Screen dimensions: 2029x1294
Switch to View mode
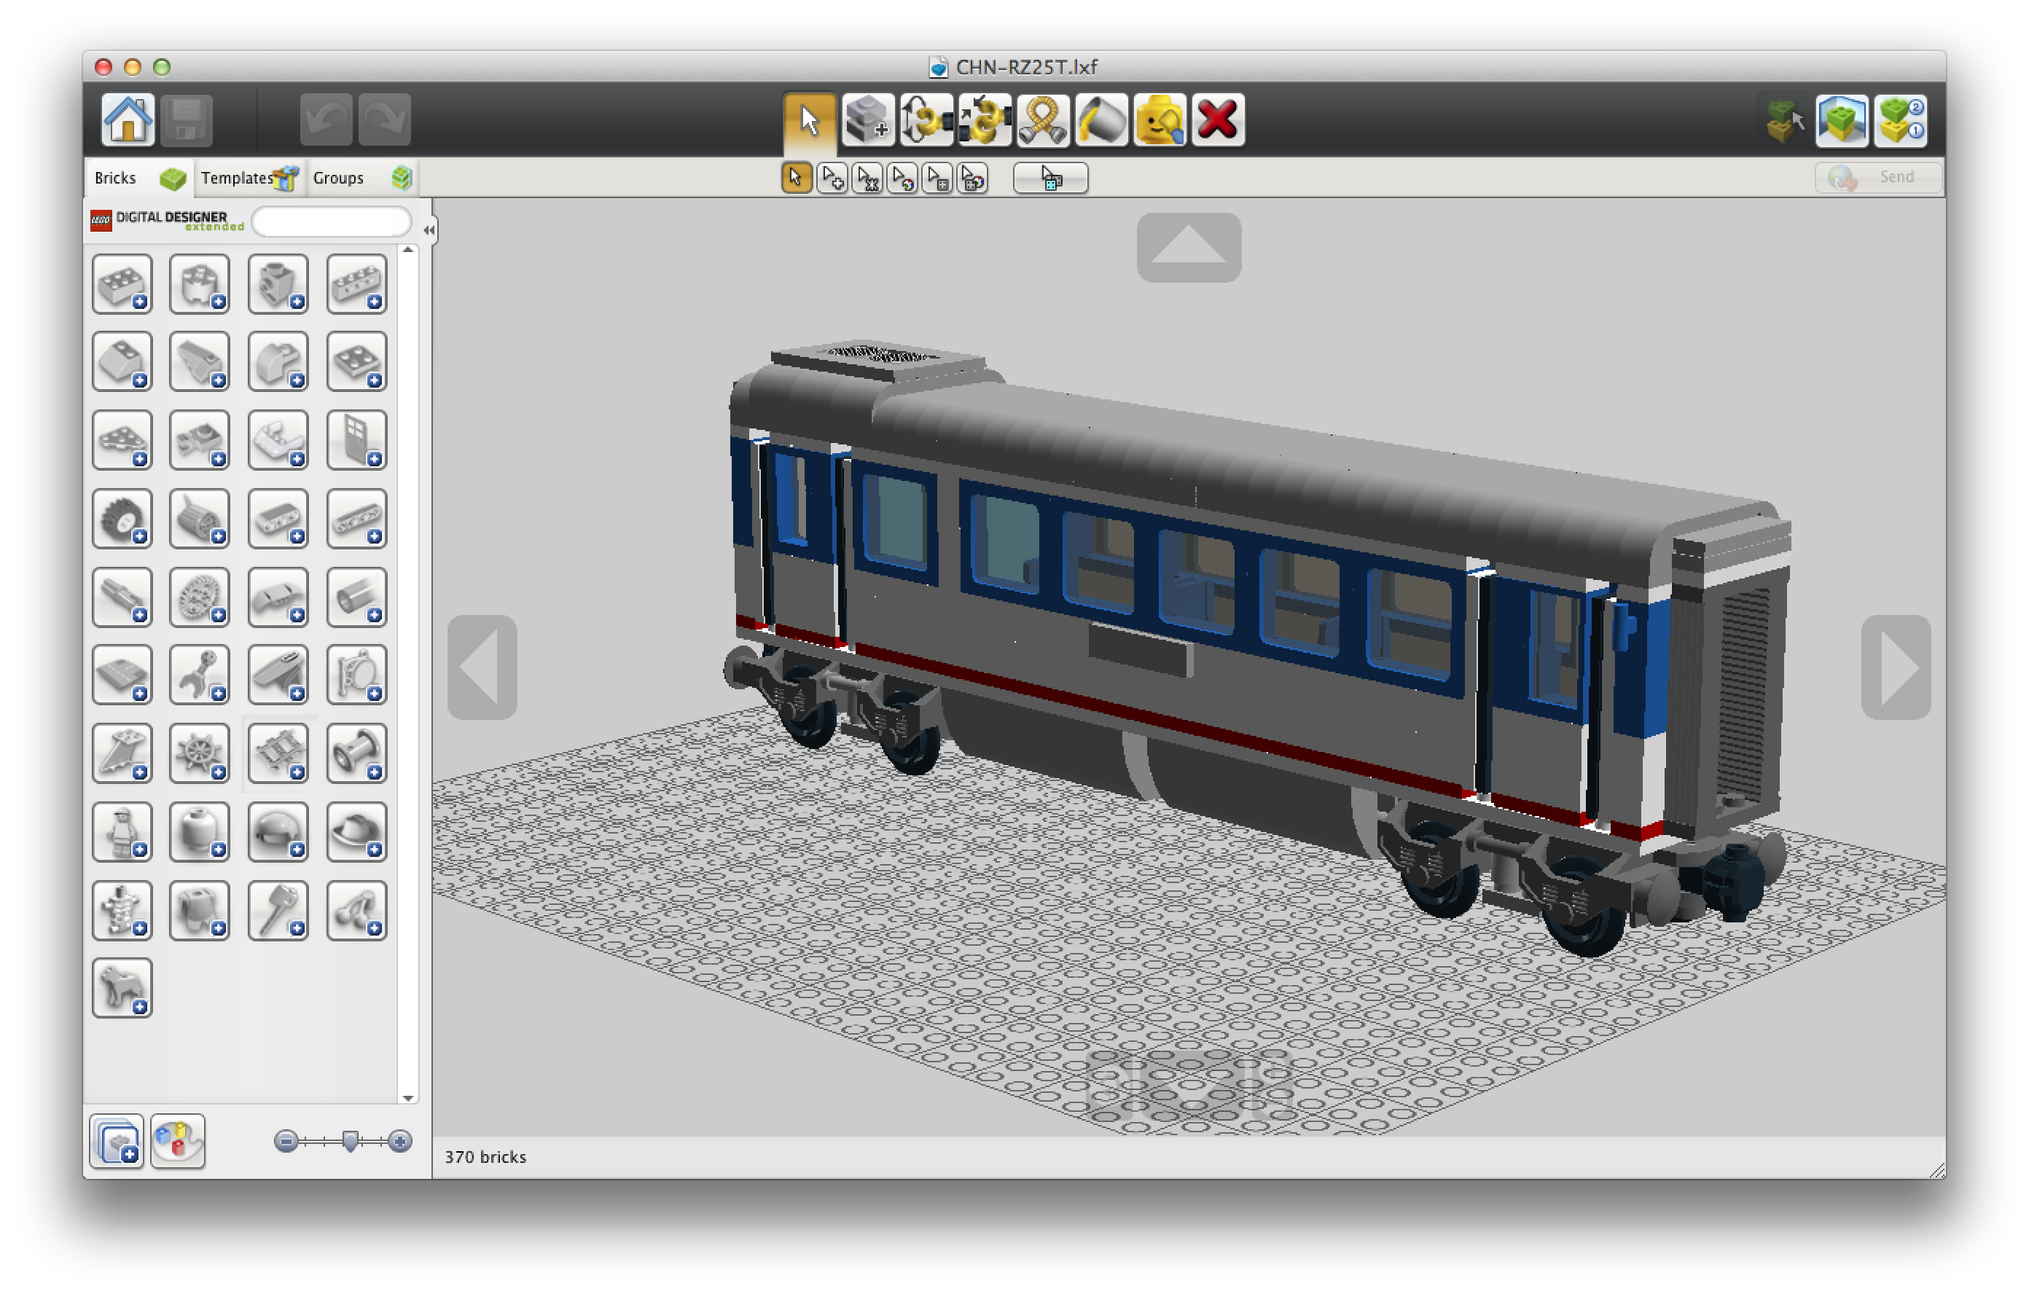click(x=1842, y=120)
